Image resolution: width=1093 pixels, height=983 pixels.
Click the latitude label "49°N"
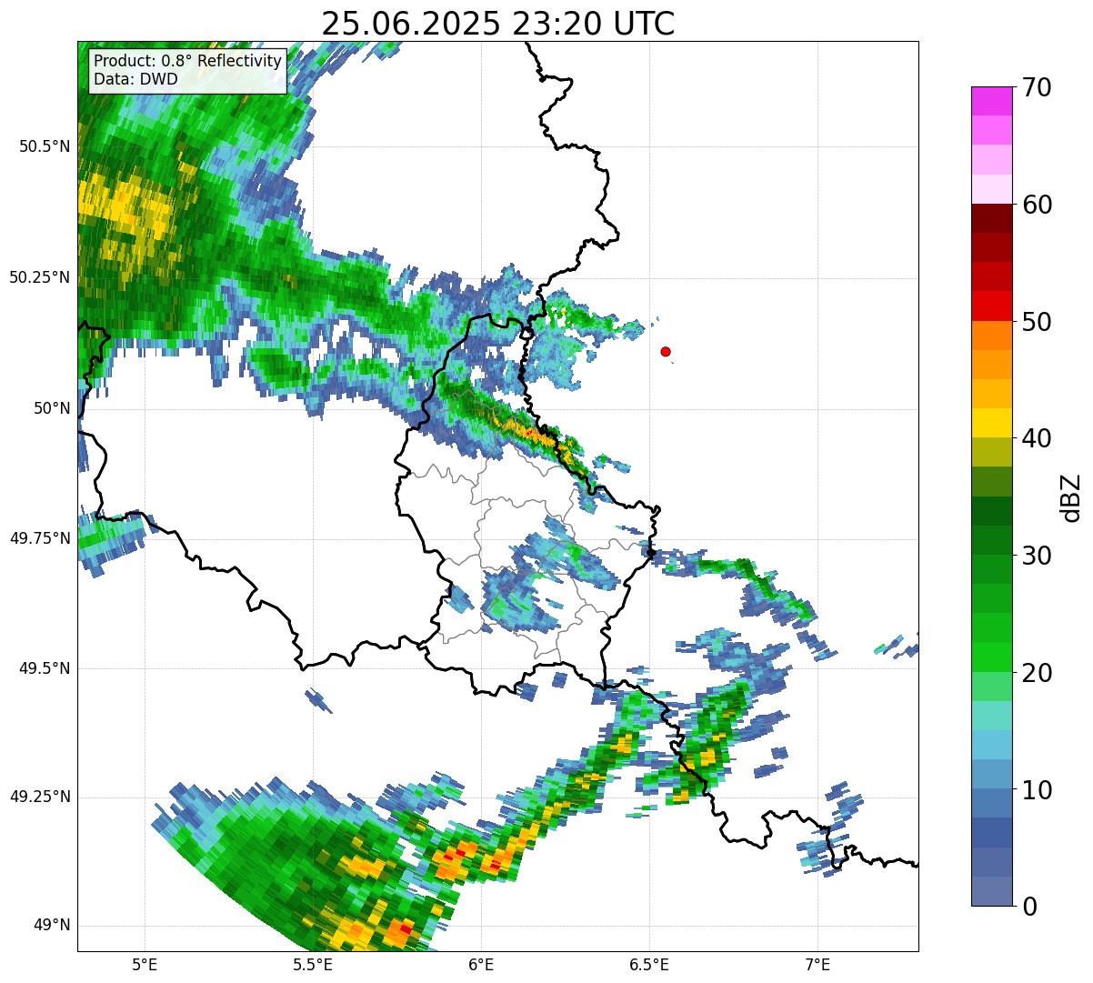pos(51,925)
